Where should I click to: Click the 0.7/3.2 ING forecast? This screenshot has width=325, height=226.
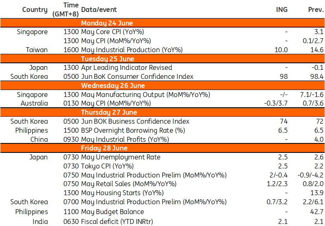click(x=278, y=202)
